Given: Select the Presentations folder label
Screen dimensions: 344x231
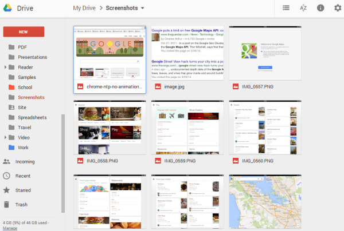Looking at the screenshot, I should (33, 57).
